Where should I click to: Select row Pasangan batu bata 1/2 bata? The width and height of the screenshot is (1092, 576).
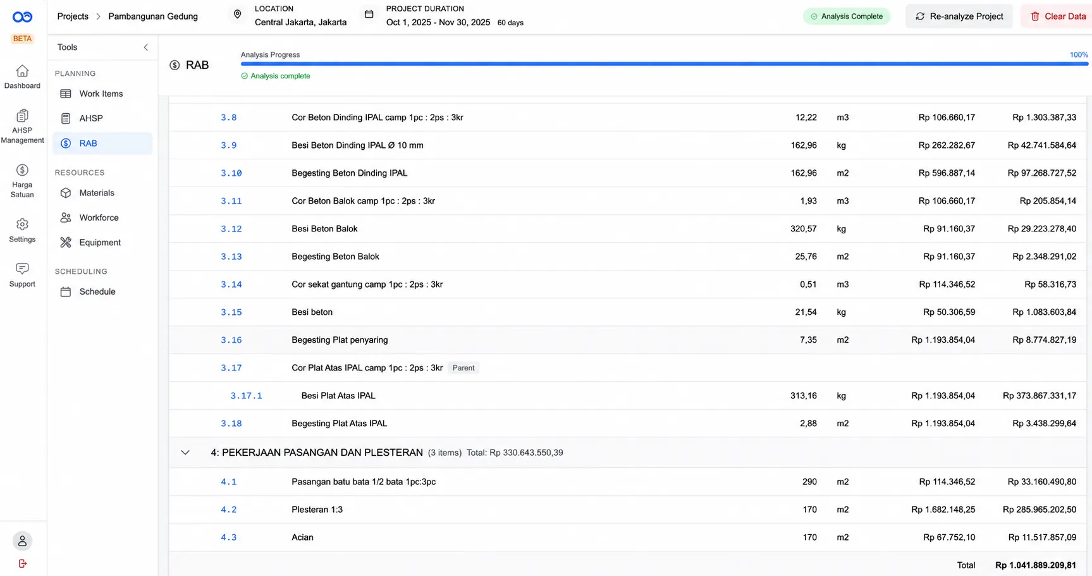627,482
